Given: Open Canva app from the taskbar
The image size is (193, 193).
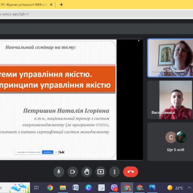Looking at the screenshot, I should point(89,188).
